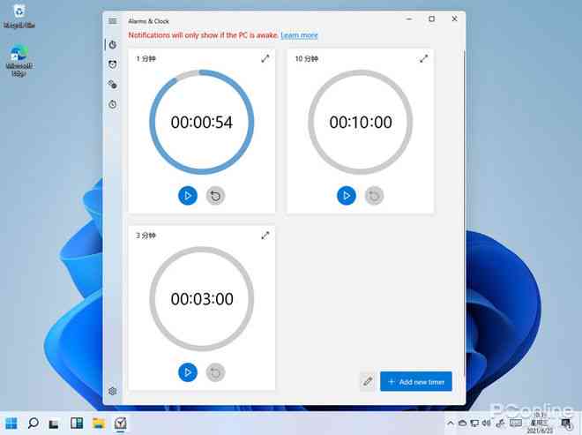Start the 00:03:00 timer
Image resolution: width=582 pixels, height=435 pixels.
(x=188, y=372)
